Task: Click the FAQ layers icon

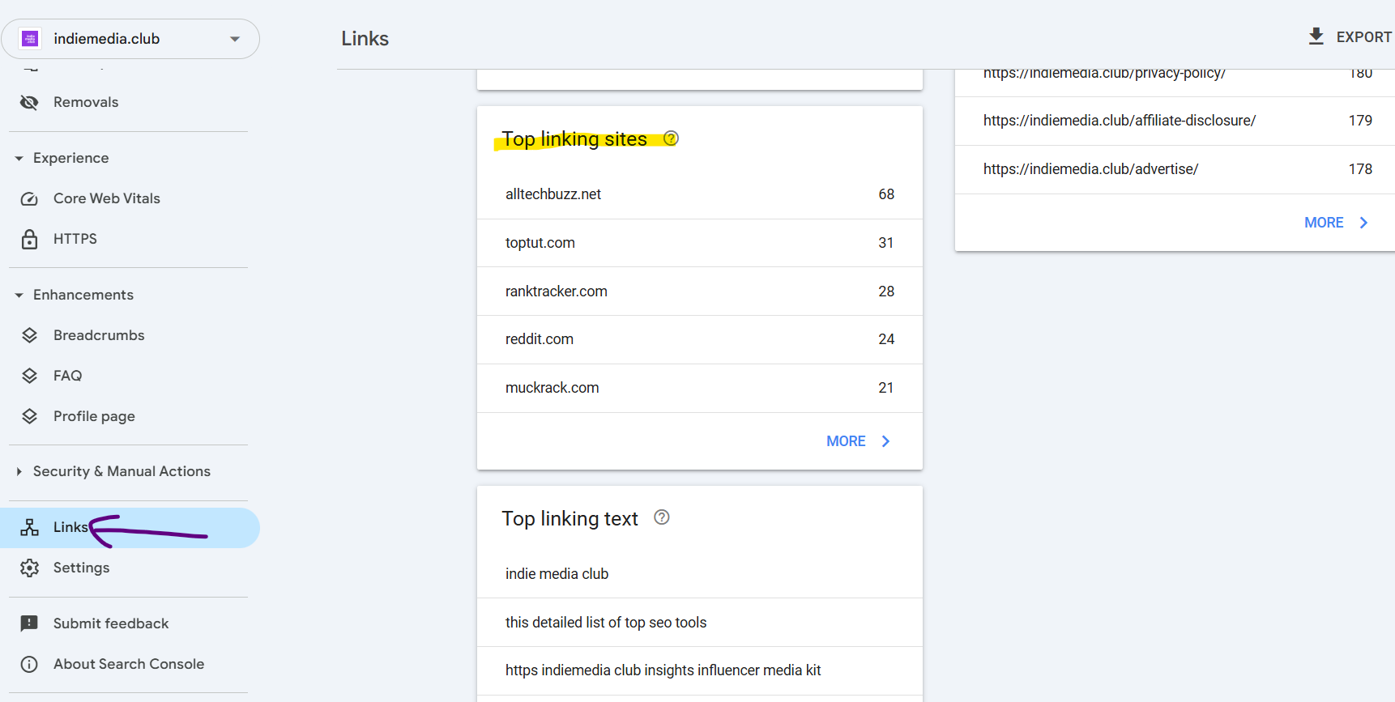Action: [29, 376]
